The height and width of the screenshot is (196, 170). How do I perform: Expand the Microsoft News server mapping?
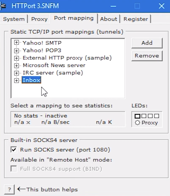(x=16, y=66)
